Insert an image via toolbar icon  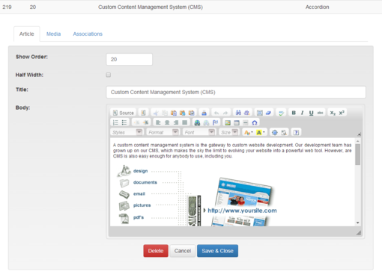(x=228, y=122)
